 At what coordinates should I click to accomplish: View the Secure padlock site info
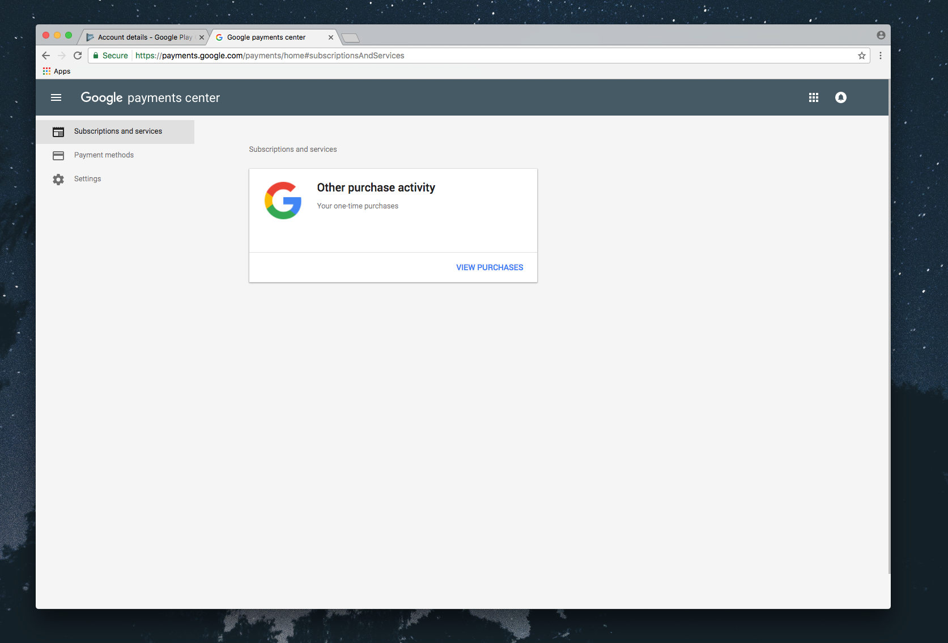110,56
